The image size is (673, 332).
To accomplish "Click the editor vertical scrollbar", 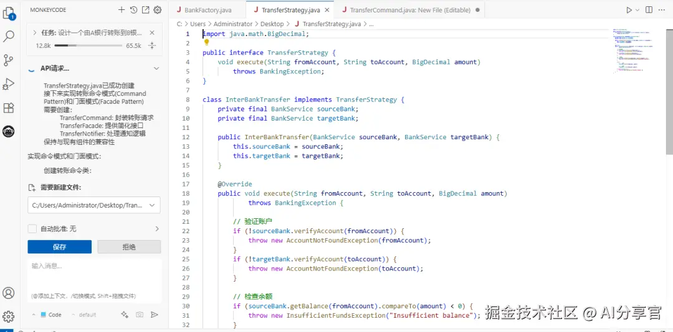I will (669, 92).
